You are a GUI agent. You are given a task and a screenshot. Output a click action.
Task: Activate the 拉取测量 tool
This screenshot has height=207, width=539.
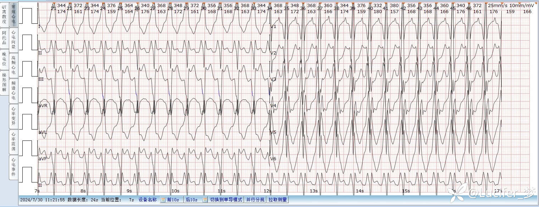click(x=278, y=200)
